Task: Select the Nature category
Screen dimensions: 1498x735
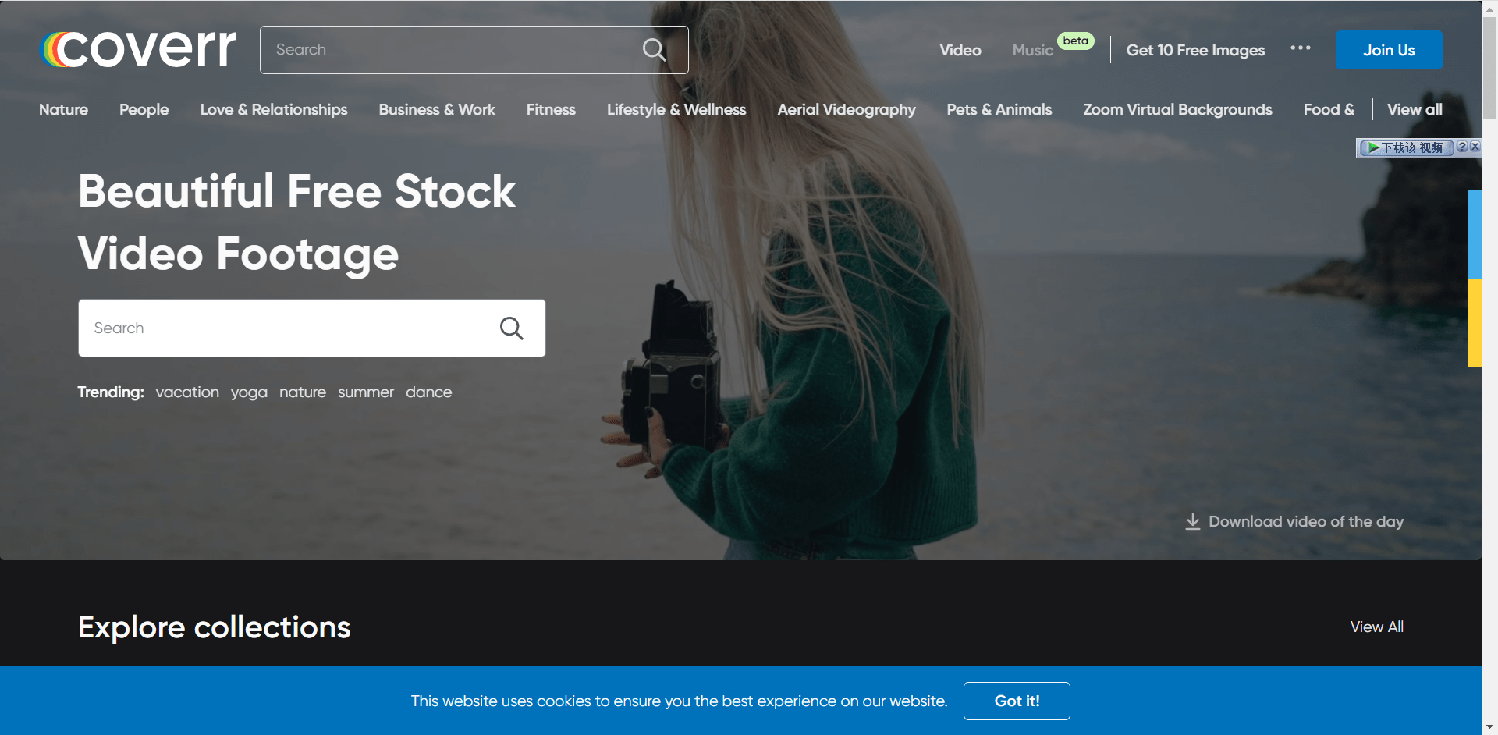Action: pyautogui.click(x=63, y=109)
